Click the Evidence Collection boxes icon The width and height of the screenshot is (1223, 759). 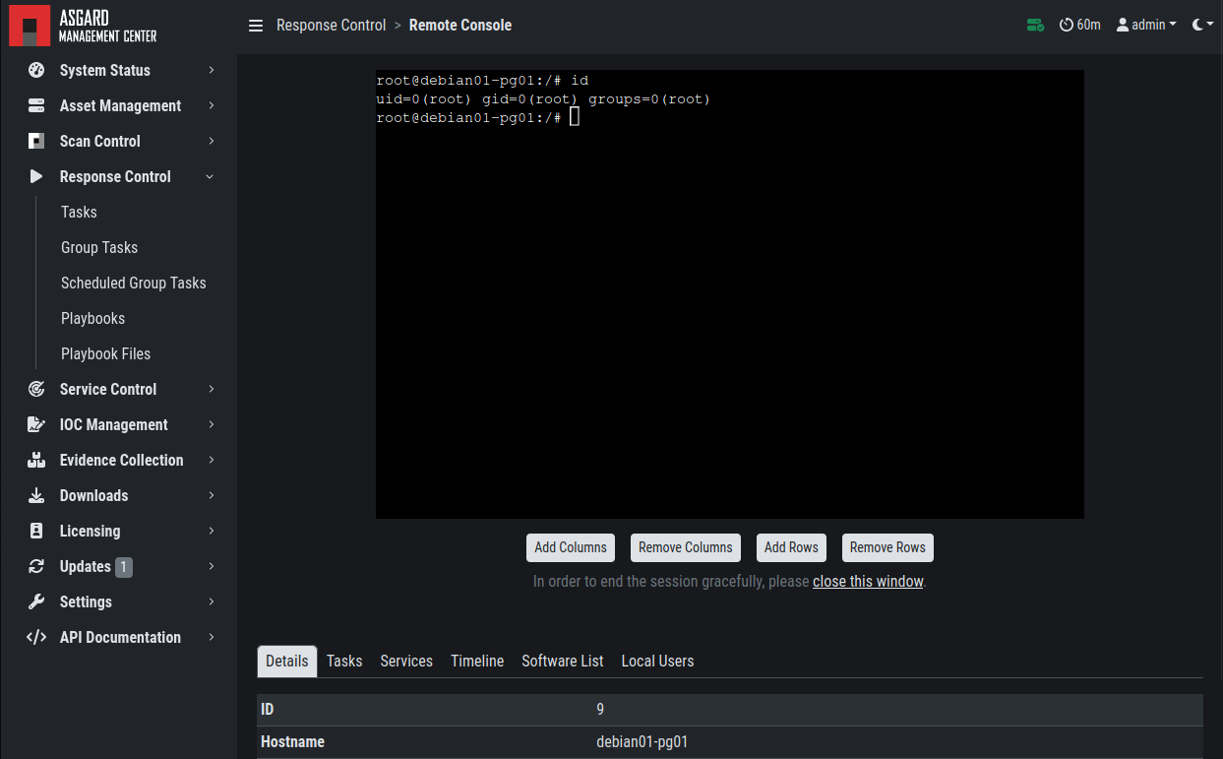point(36,460)
